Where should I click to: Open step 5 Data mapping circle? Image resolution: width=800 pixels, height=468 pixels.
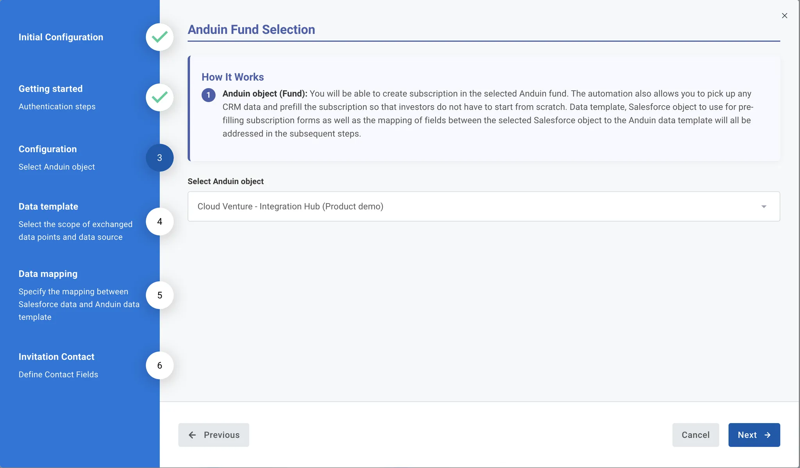point(159,295)
